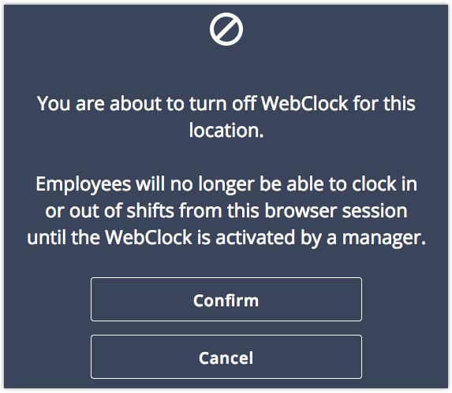Click the 'browser session' phrase

[x=336, y=210]
